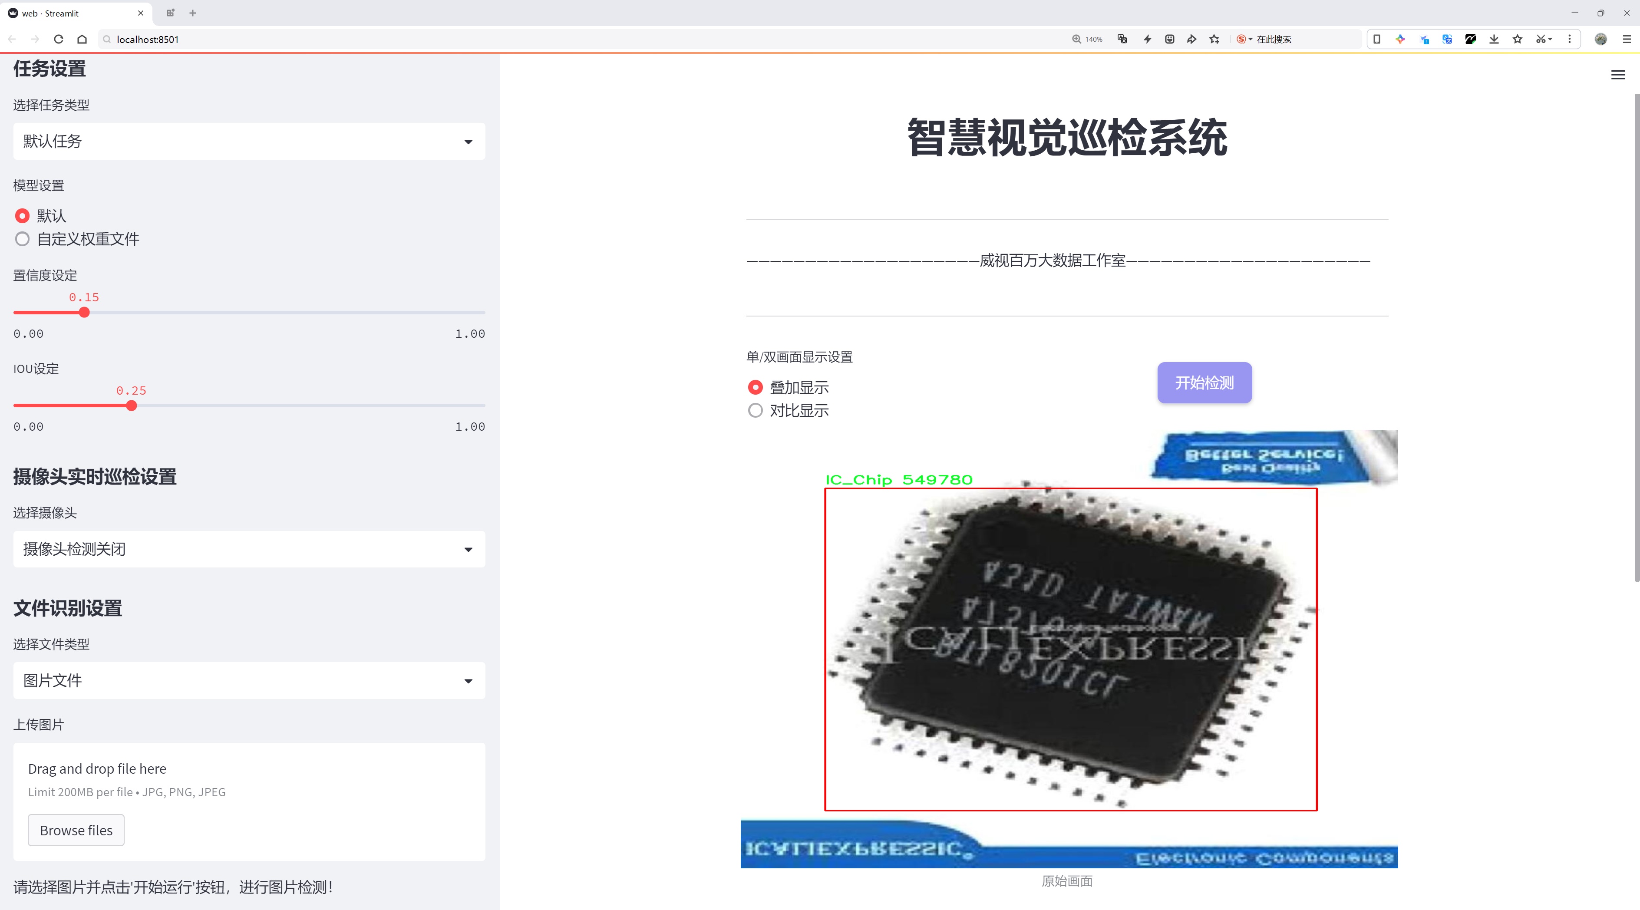Click the 摄像头实时巡检设置 heading
The height and width of the screenshot is (910, 1640).
point(95,477)
